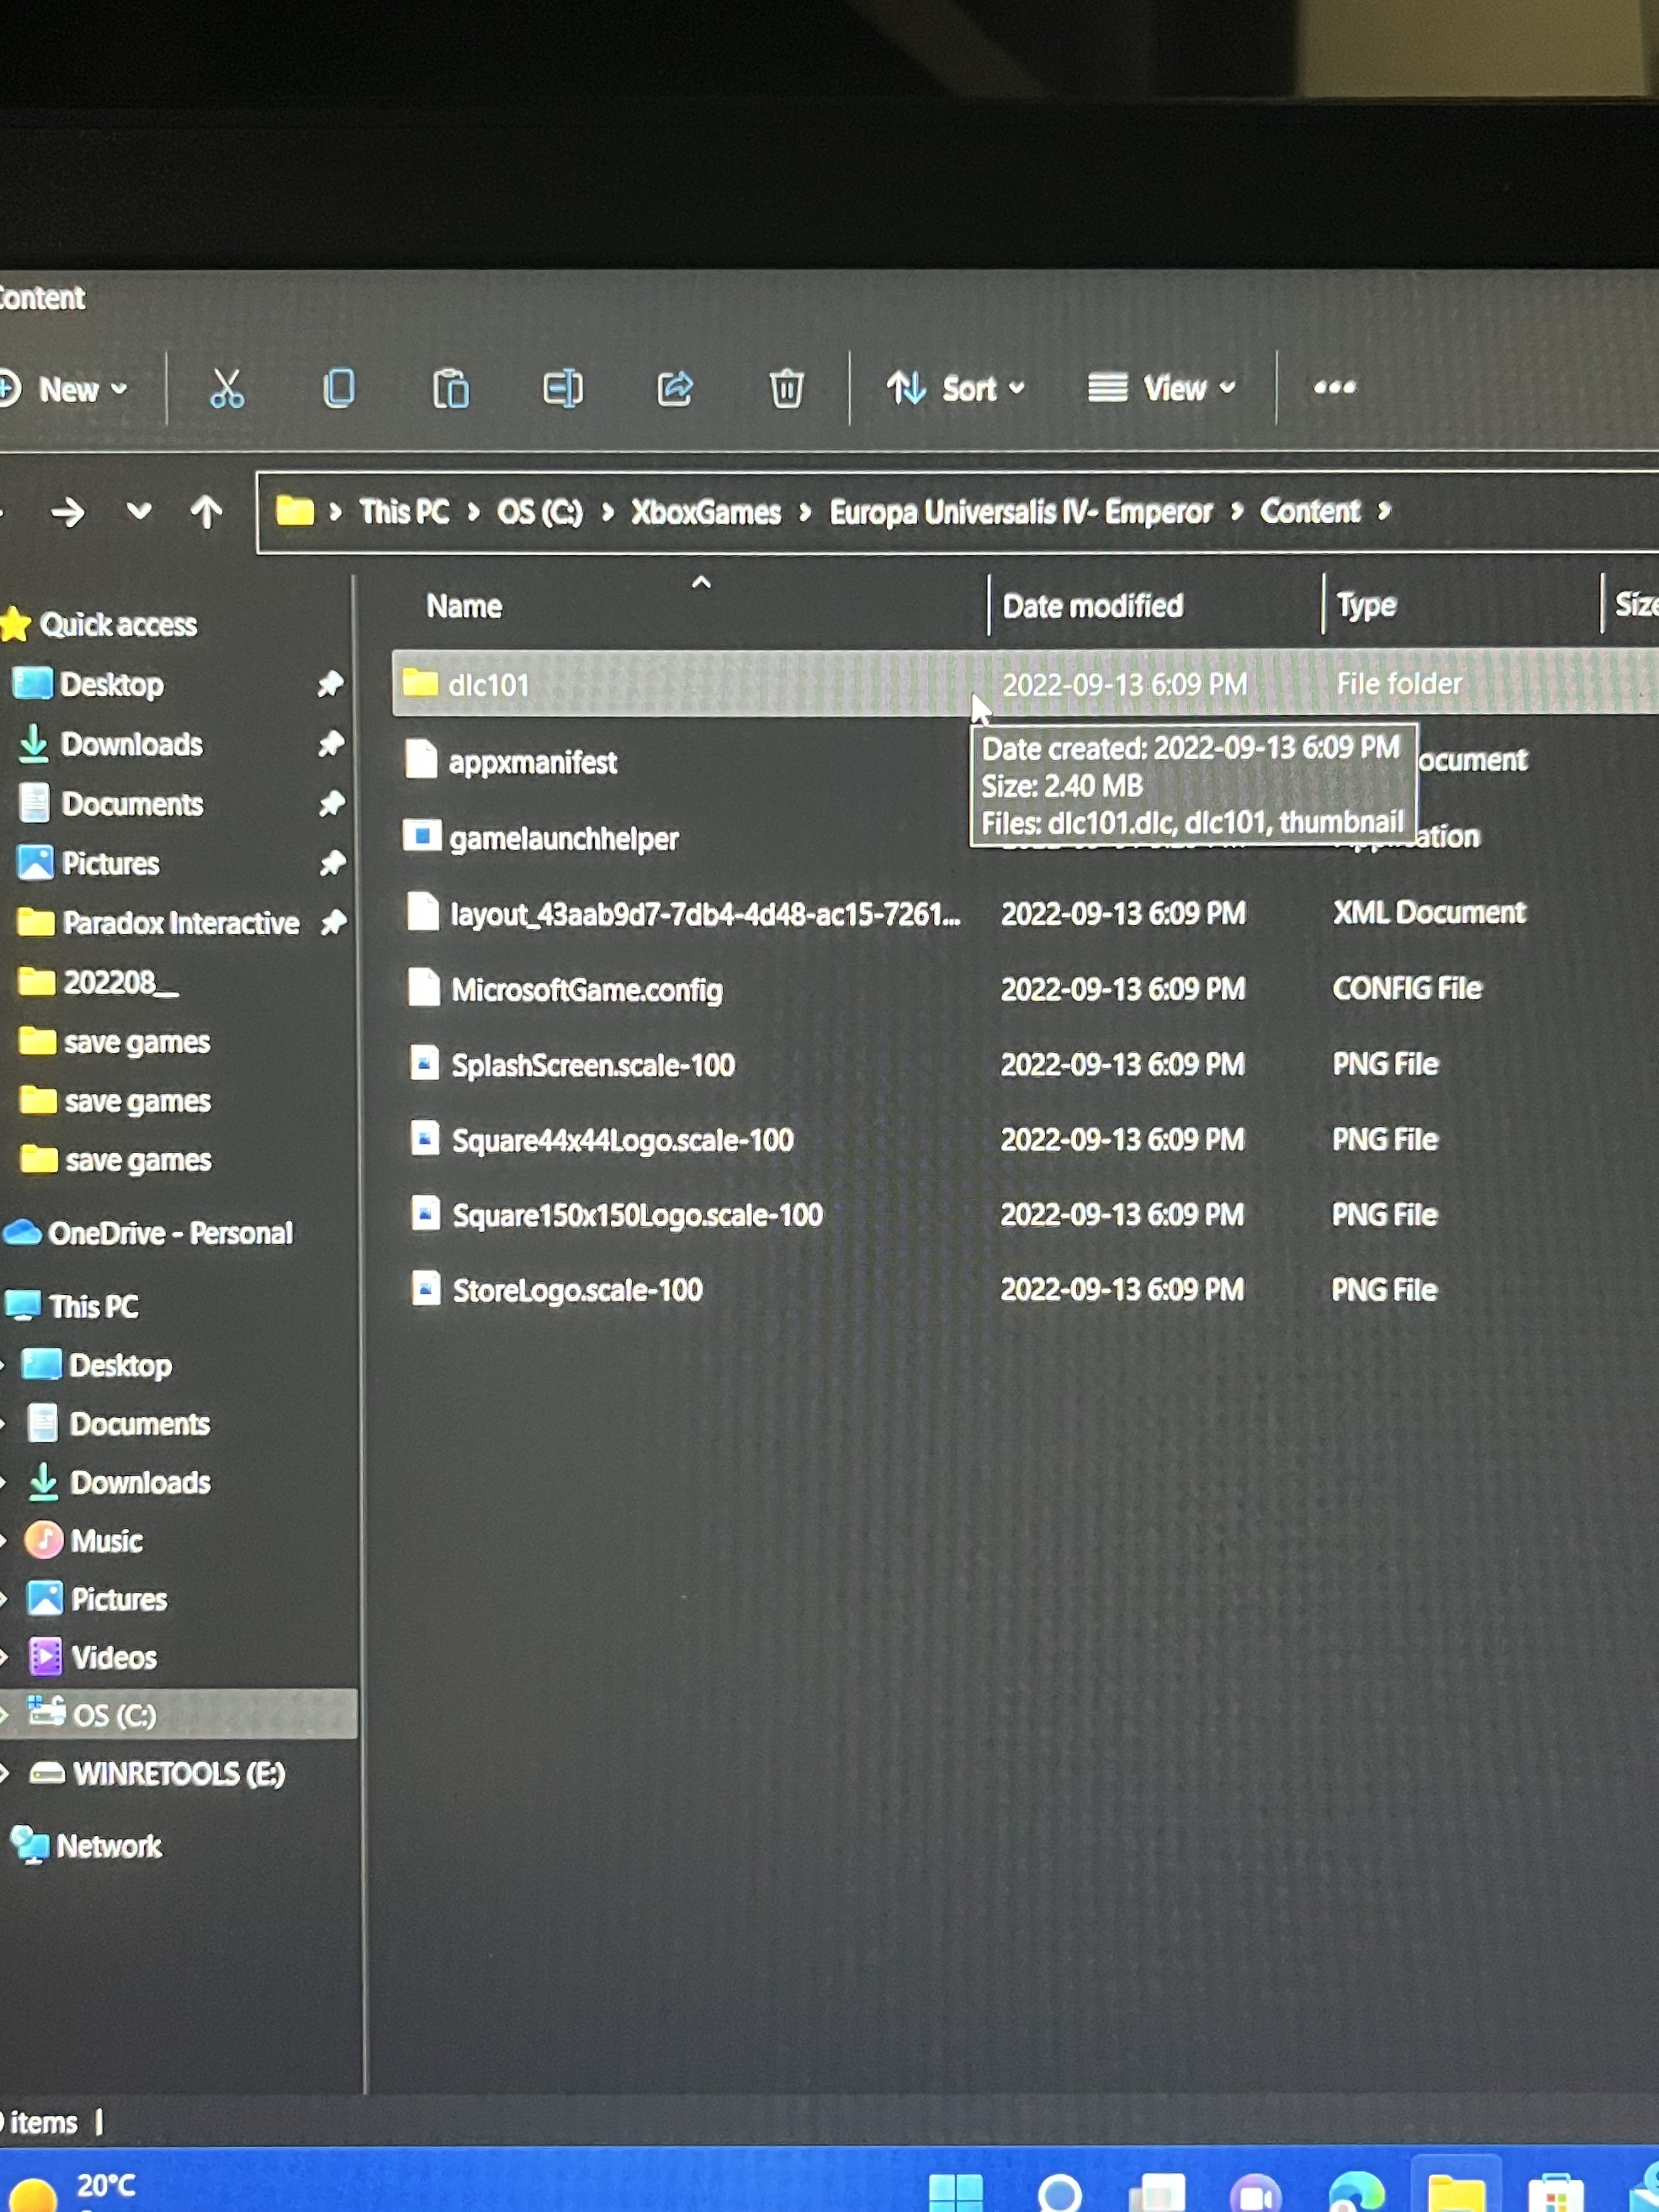Open Music under This PC

(106, 1541)
